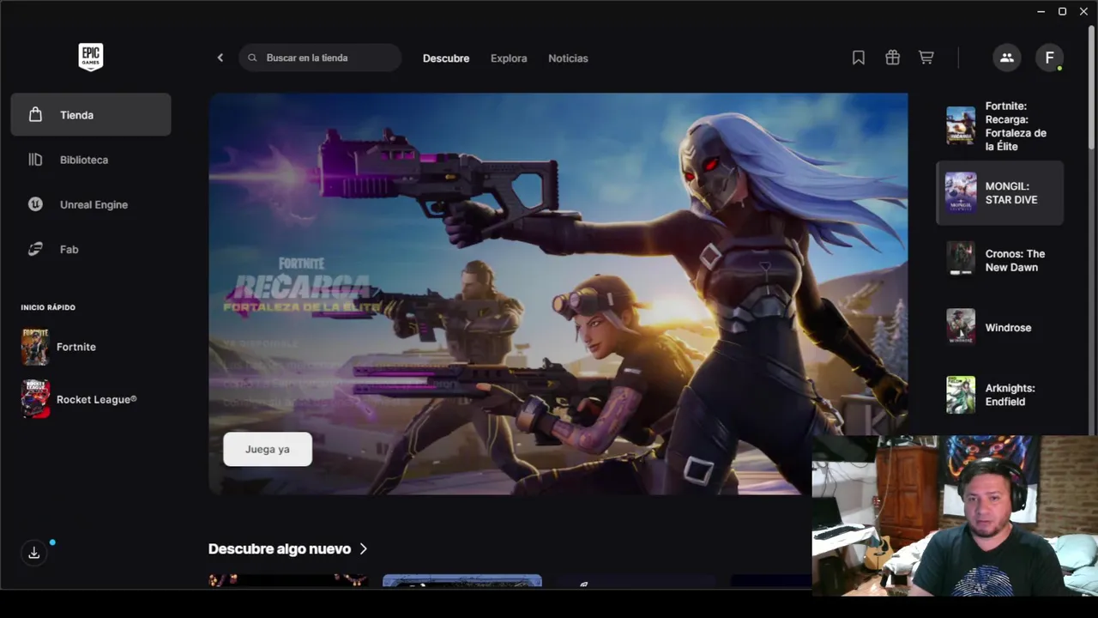Open Tienda in the sidebar
This screenshot has width=1098, height=618.
(91, 115)
